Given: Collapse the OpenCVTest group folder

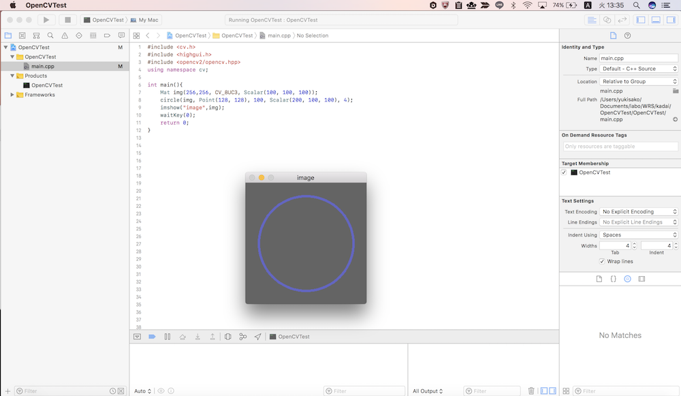Looking at the screenshot, I should click(12, 57).
